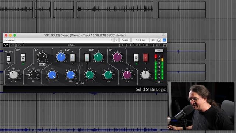Click the HP frequency white knob
Screen dimensions: 236x133
click(14, 75)
